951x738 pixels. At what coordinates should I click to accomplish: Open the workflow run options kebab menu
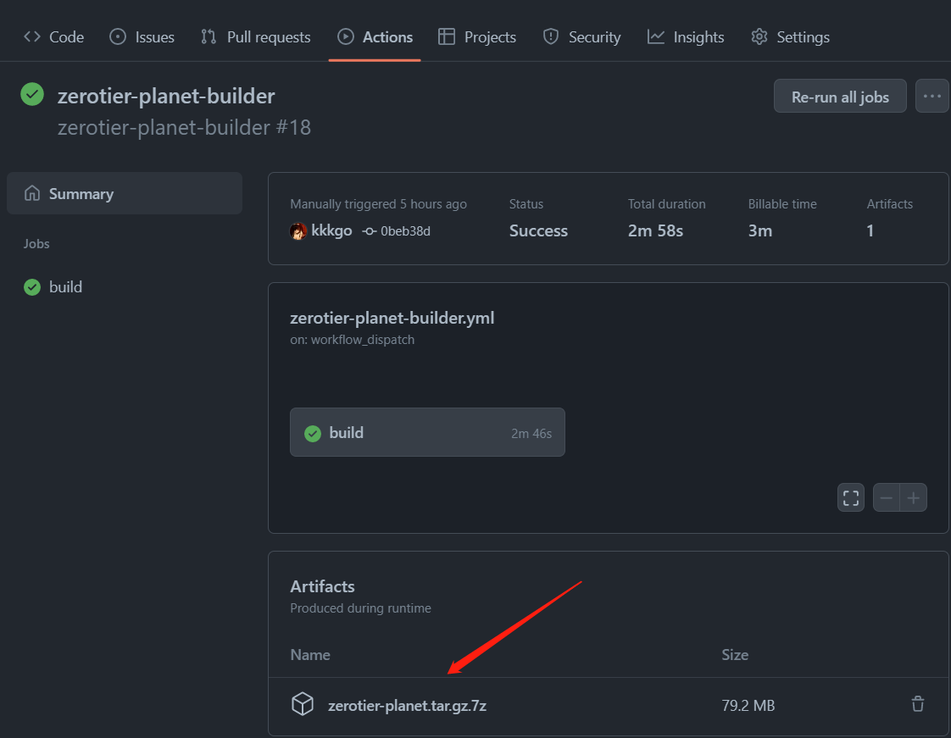(x=932, y=96)
